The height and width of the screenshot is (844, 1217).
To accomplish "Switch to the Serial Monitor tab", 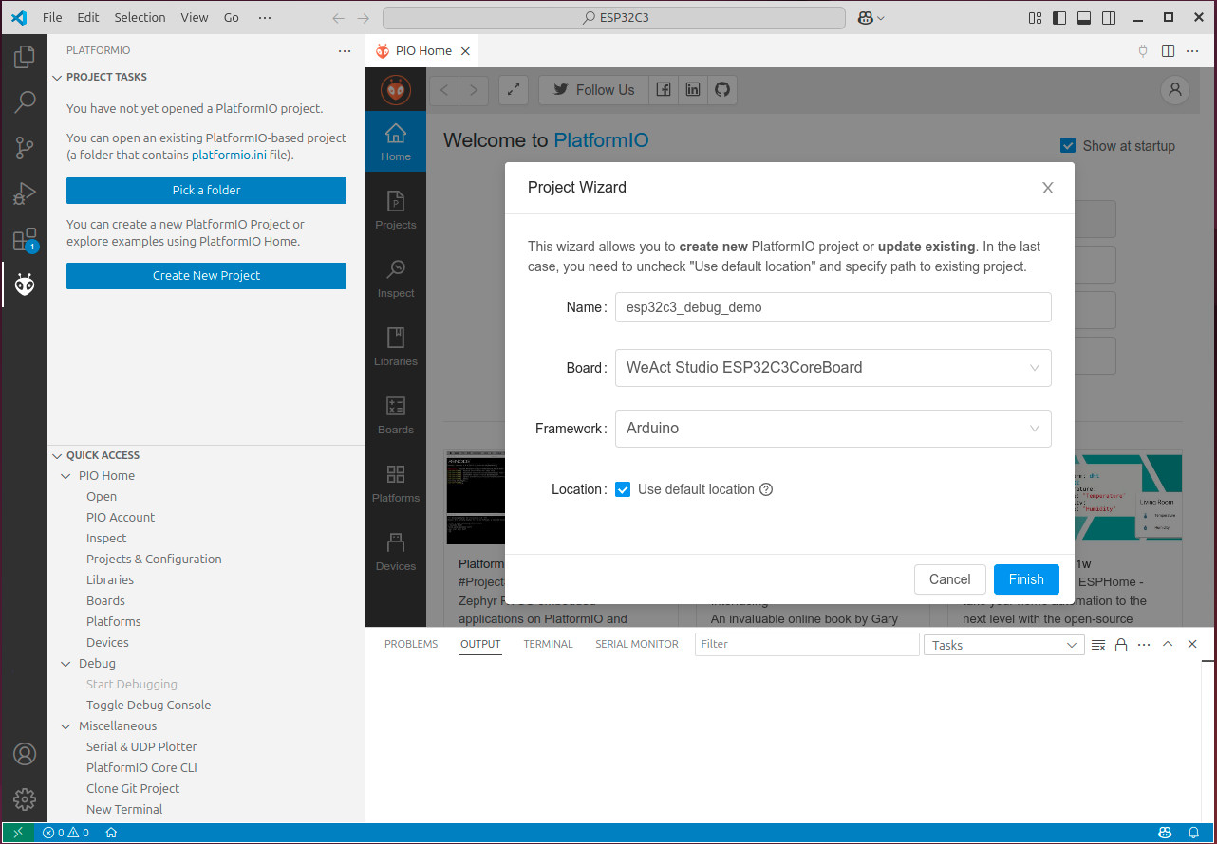I will tap(637, 645).
